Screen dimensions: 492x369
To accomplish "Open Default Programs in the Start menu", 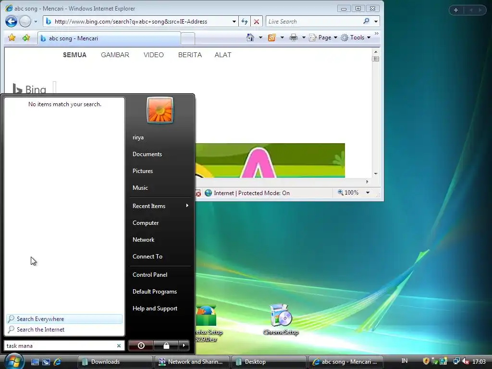I will tap(155, 292).
